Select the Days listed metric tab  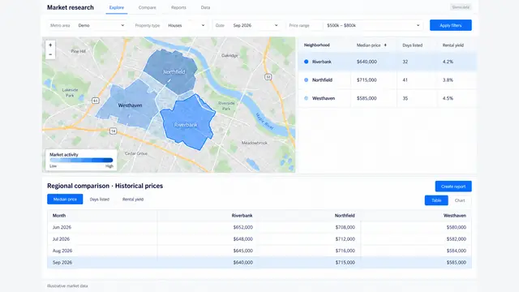click(99, 200)
